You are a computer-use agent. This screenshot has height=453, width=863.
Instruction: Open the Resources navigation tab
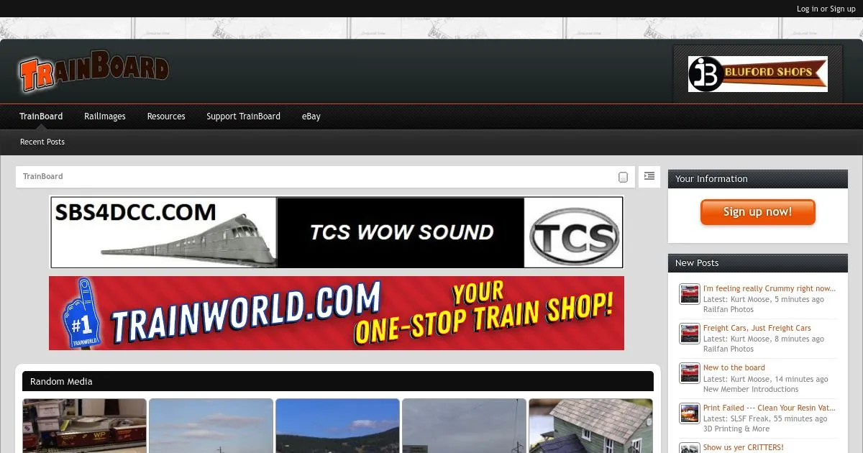coord(166,116)
